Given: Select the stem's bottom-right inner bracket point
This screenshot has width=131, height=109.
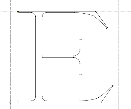Looking at the screenshot, I should pos(42,97).
